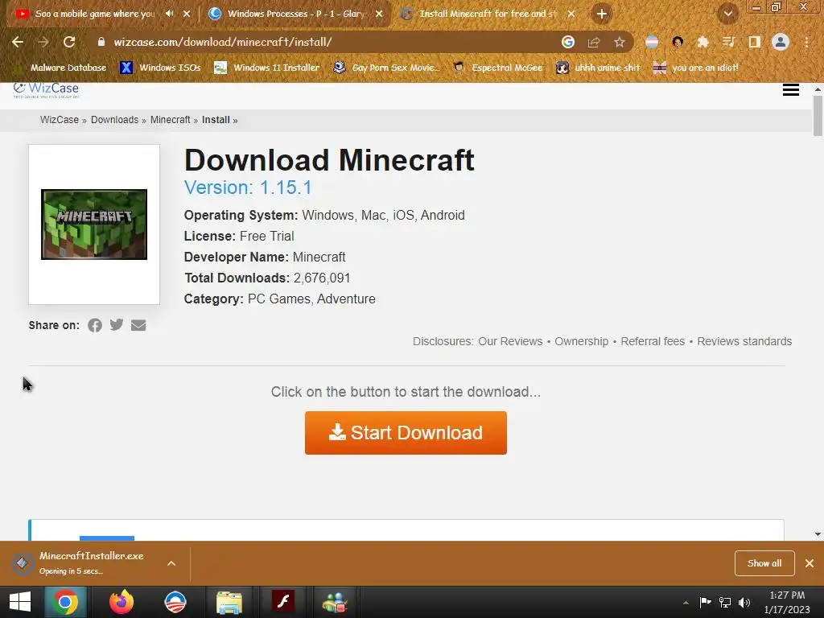This screenshot has height=618, width=824.
Task: Go to Downloads breadcrumb link
Action: pos(114,120)
